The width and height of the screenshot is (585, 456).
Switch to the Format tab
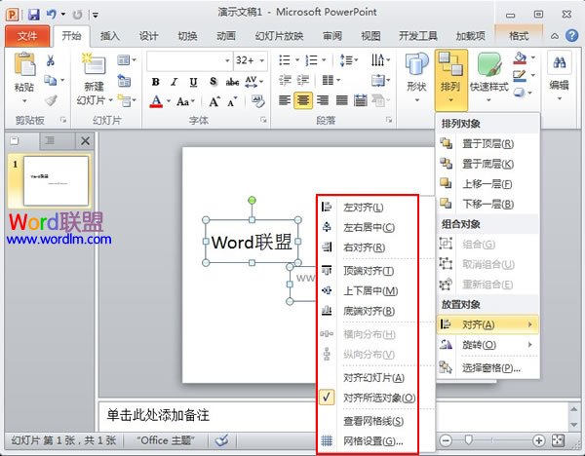[519, 36]
